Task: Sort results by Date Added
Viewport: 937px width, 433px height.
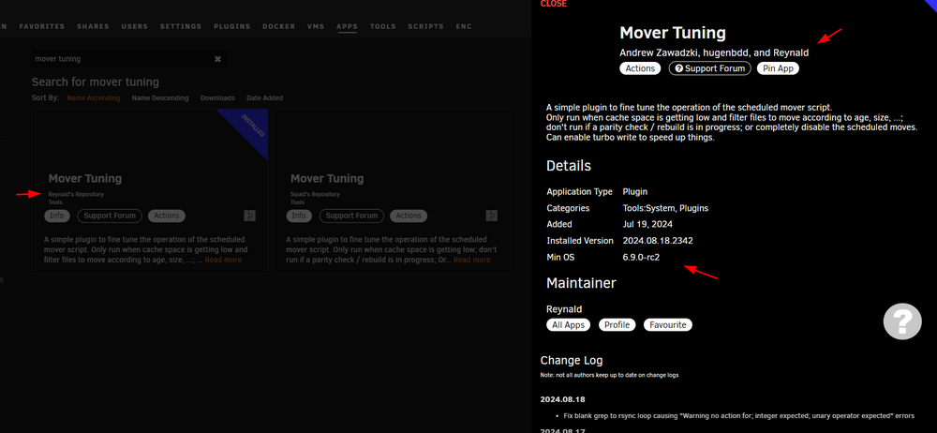Action: point(265,98)
